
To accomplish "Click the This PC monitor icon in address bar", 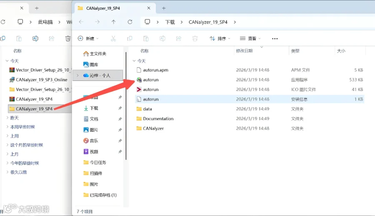I will click(147, 22).
